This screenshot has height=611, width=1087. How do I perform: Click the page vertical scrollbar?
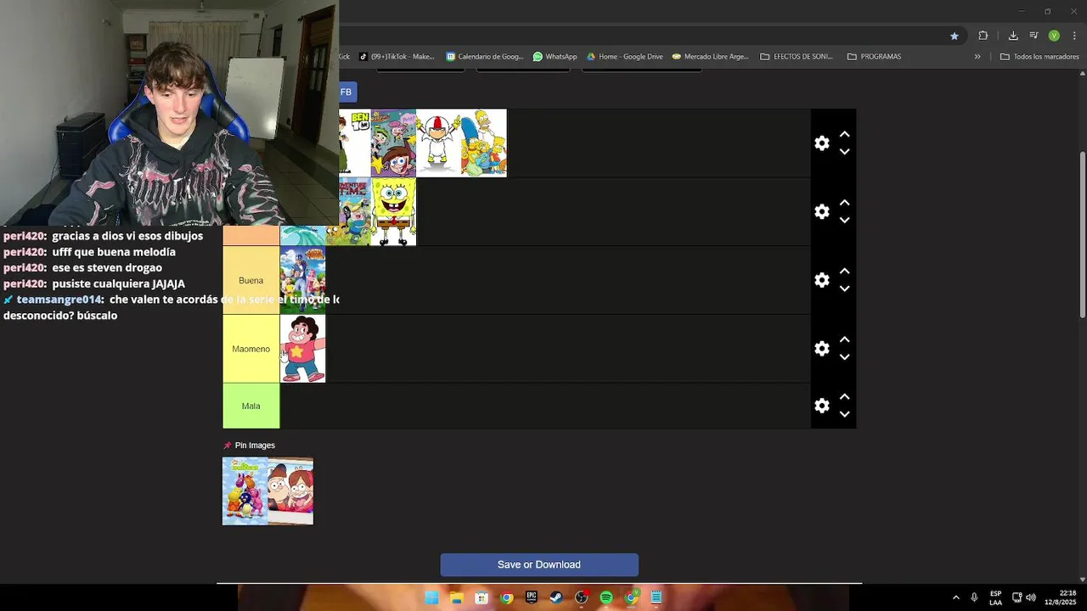(1082, 235)
